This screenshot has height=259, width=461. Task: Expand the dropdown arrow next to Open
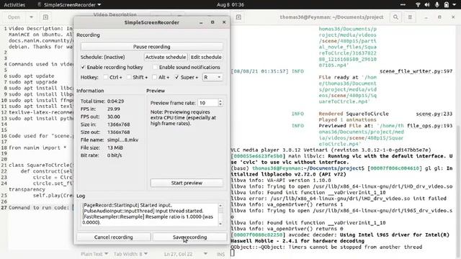tap(31, 17)
